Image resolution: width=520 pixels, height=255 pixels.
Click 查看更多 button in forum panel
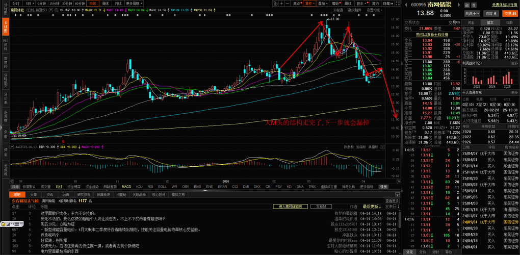(392, 200)
